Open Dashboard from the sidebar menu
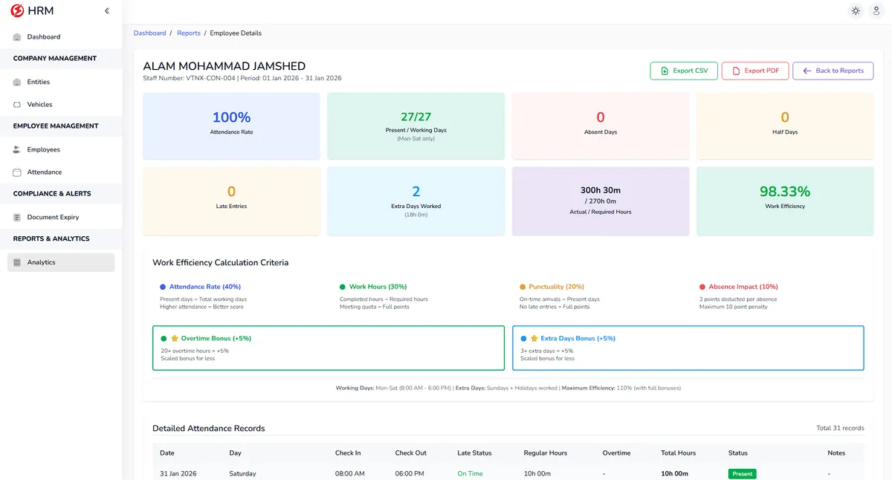892x480 pixels. tap(61, 37)
